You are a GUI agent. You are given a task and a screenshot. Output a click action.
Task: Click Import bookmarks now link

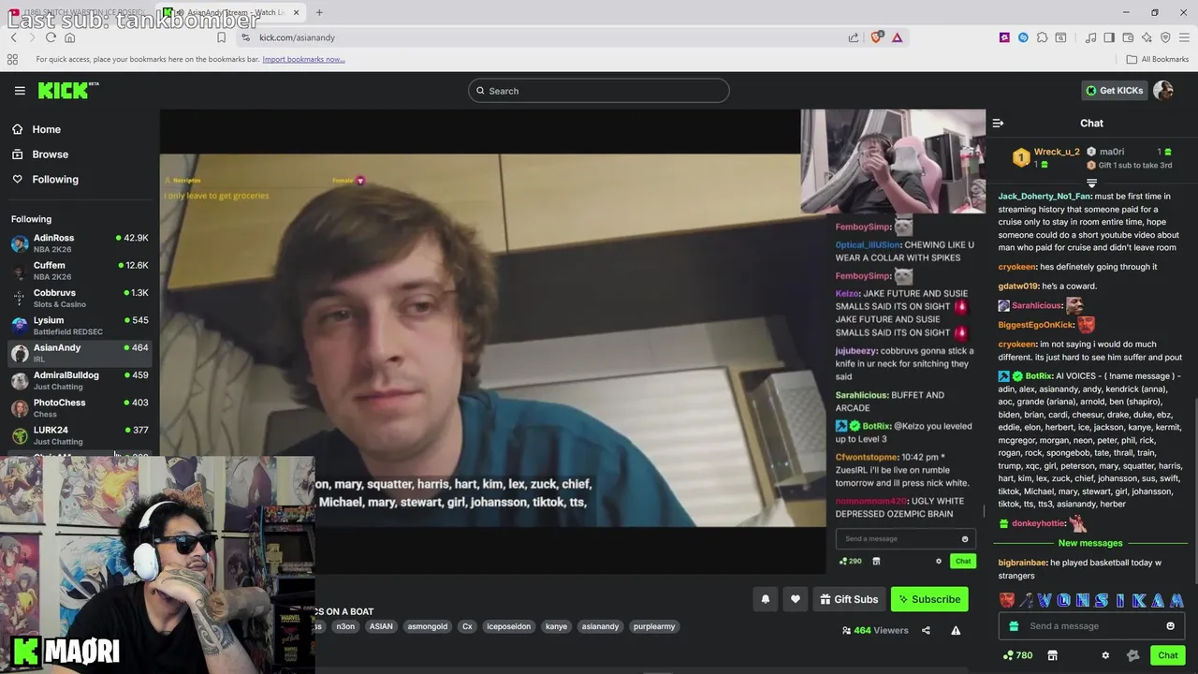(303, 59)
